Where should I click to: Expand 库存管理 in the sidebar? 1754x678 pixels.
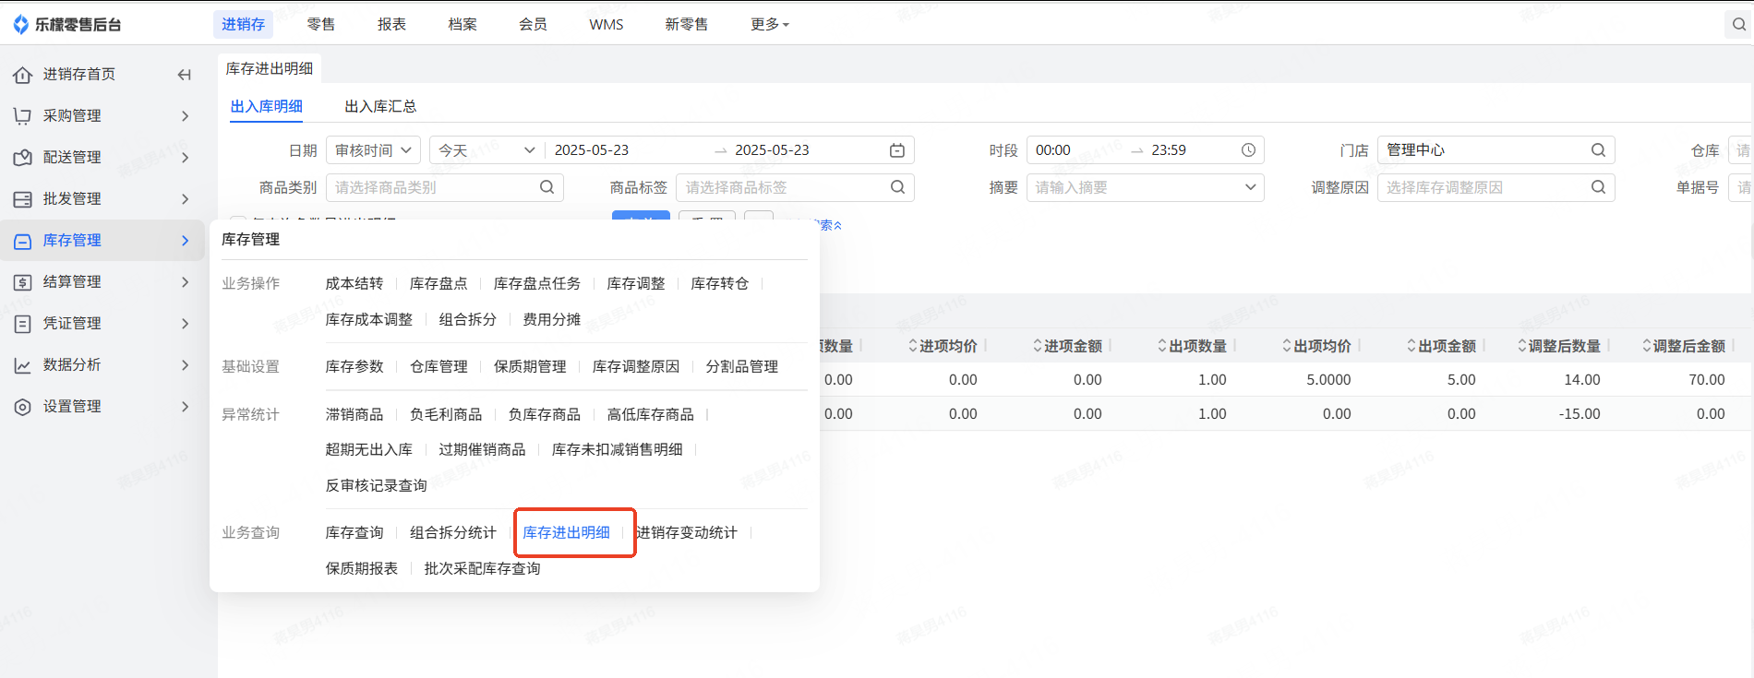click(x=102, y=241)
